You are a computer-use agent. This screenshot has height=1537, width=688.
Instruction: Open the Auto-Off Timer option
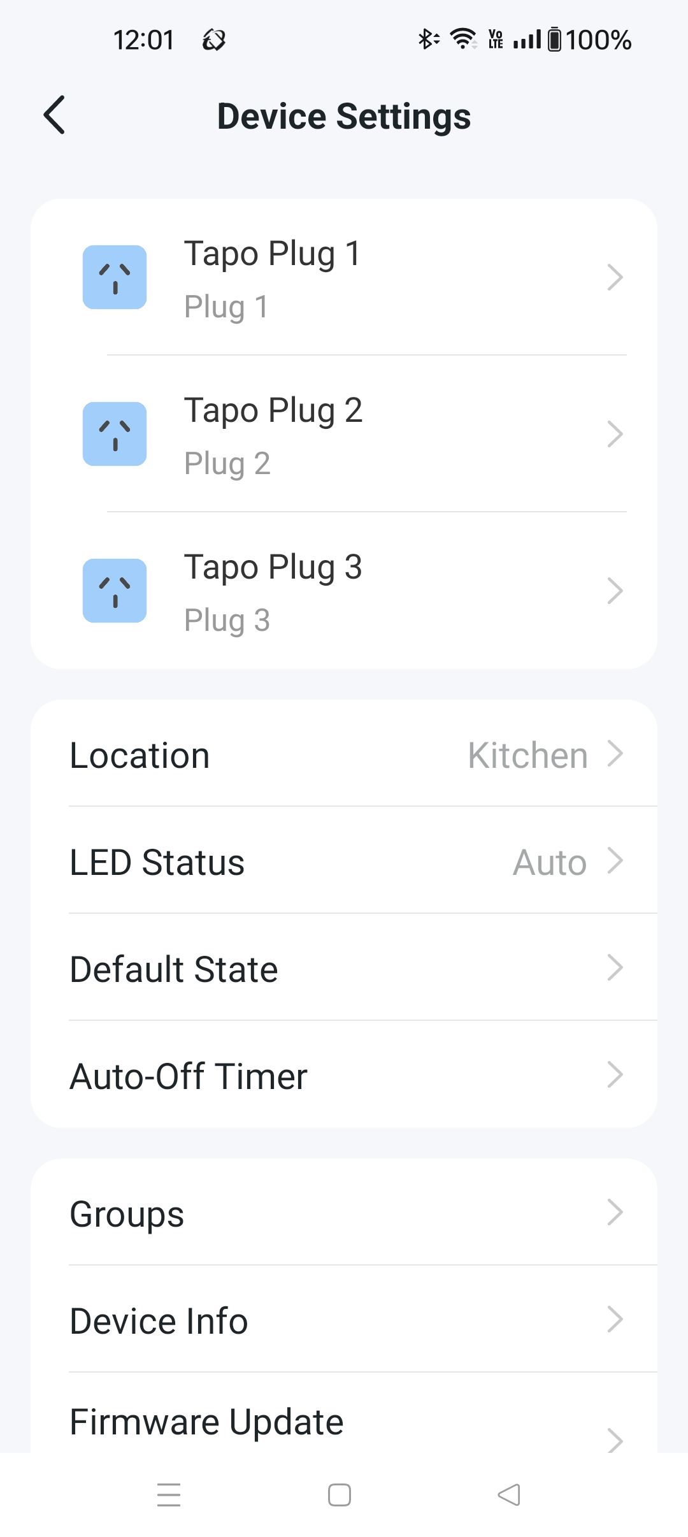pyautogui.click(x=344, y=1076)
